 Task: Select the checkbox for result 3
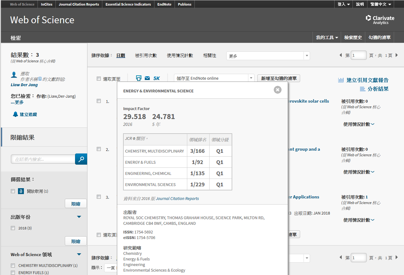[99, 197]
